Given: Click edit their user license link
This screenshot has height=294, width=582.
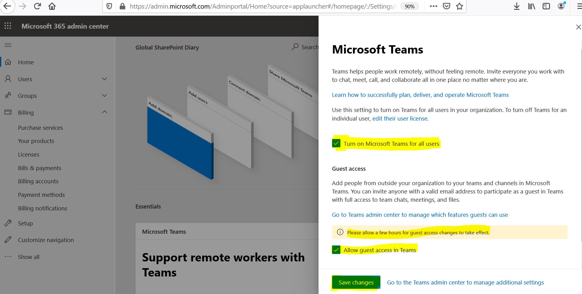Looking at the screenshot, I should coord(400,118).
